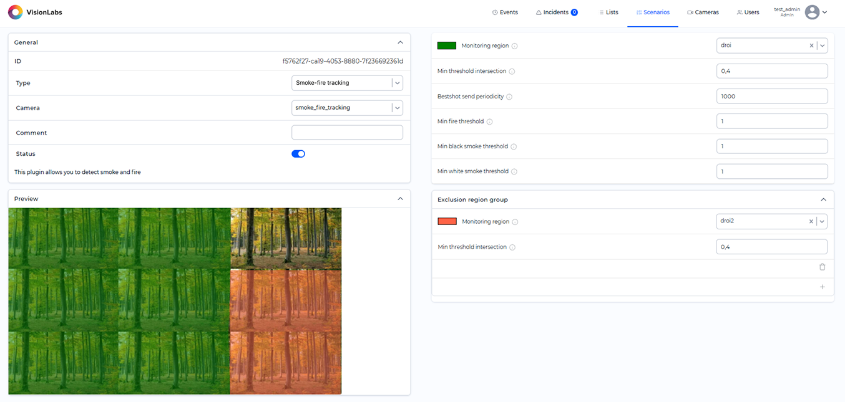The height and width of the screenshot is (402, 845).
Task: Click the help icon beside Min fire threshold
Action: 491,122
